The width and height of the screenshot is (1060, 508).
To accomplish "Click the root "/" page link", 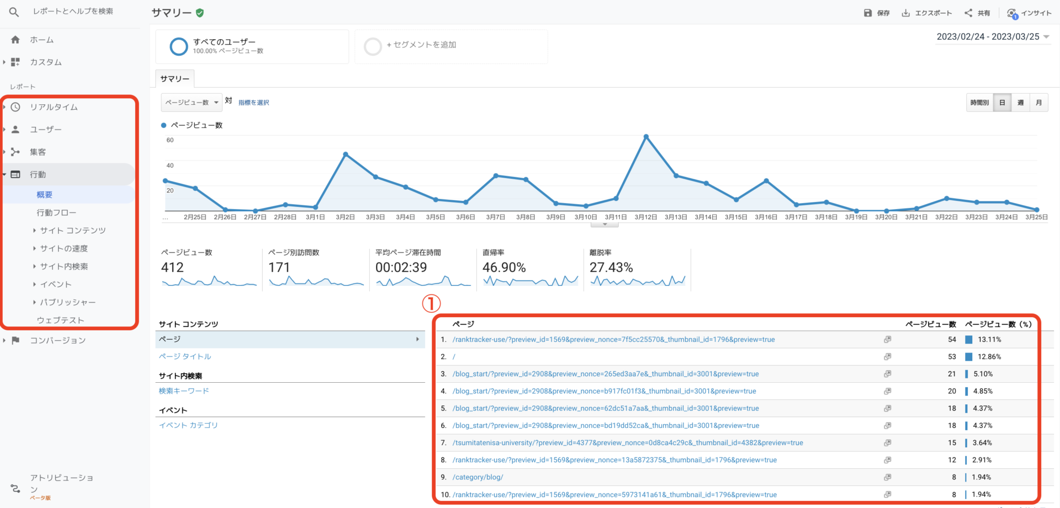I will pyautogui.click(x=454, y=357).
